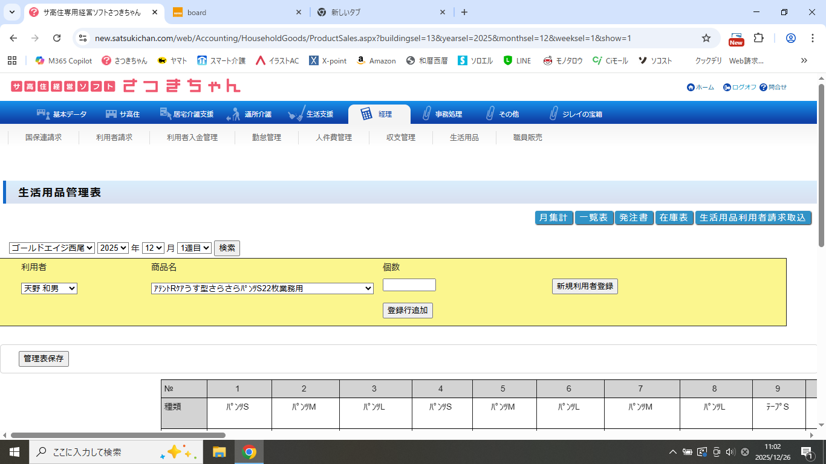Viewport: 826px width, 464px height.
Task: Open the 利用者 dropdown showing 天野 和男
Action: [x=49, y=289]
